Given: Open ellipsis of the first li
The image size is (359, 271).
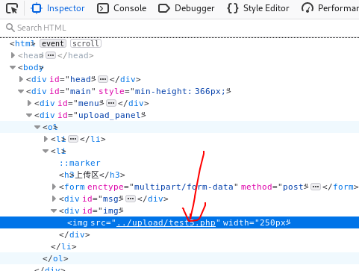Looking at the screenshot, I should pyautogui.click(x=73, y=139).
